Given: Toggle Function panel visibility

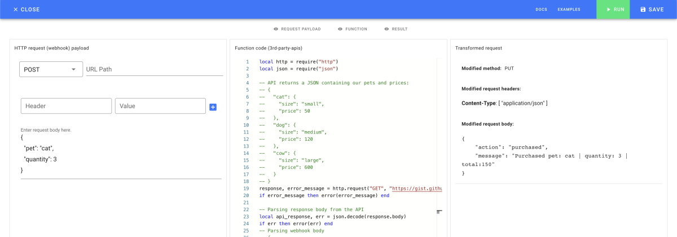Looking at the screenshot, I should [x=352, y=29].
